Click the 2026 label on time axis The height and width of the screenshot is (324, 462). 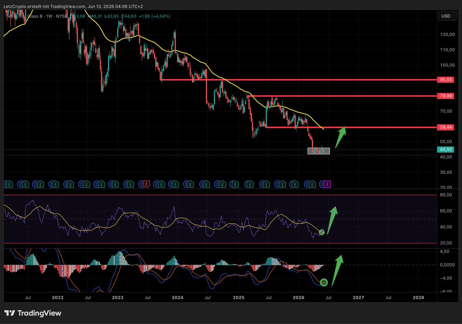pos(298,298)
